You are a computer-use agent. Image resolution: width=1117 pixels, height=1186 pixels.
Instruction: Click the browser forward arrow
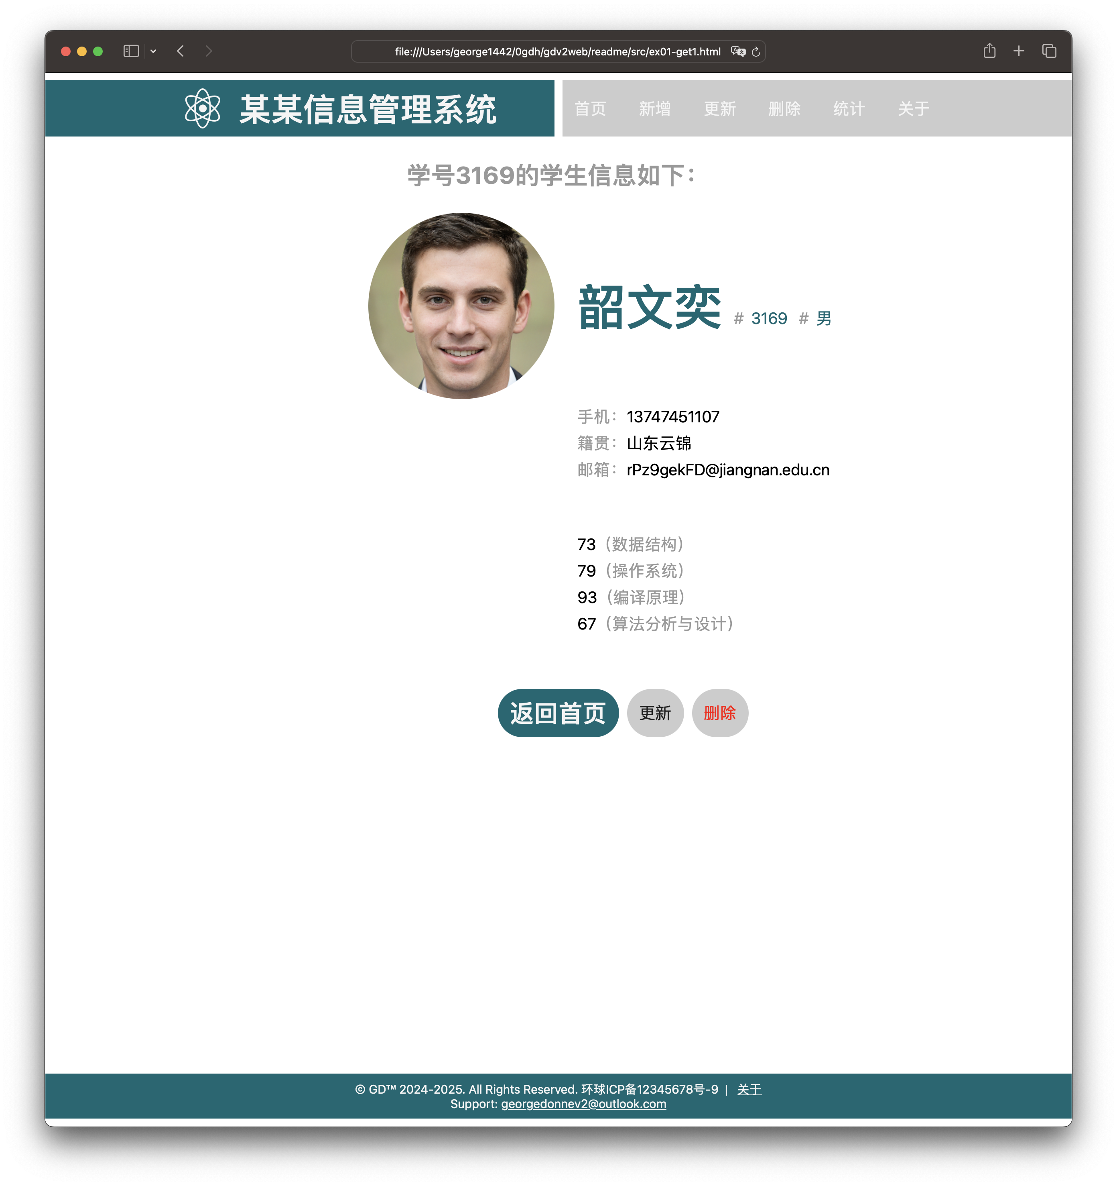[209, 51]
